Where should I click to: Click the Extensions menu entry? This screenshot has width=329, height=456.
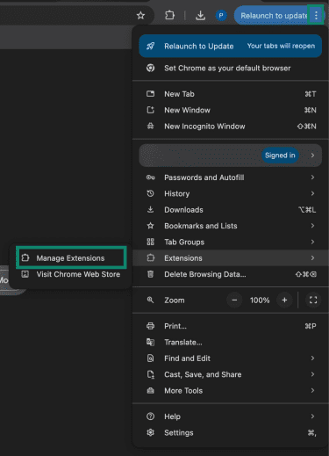[231, 258]
